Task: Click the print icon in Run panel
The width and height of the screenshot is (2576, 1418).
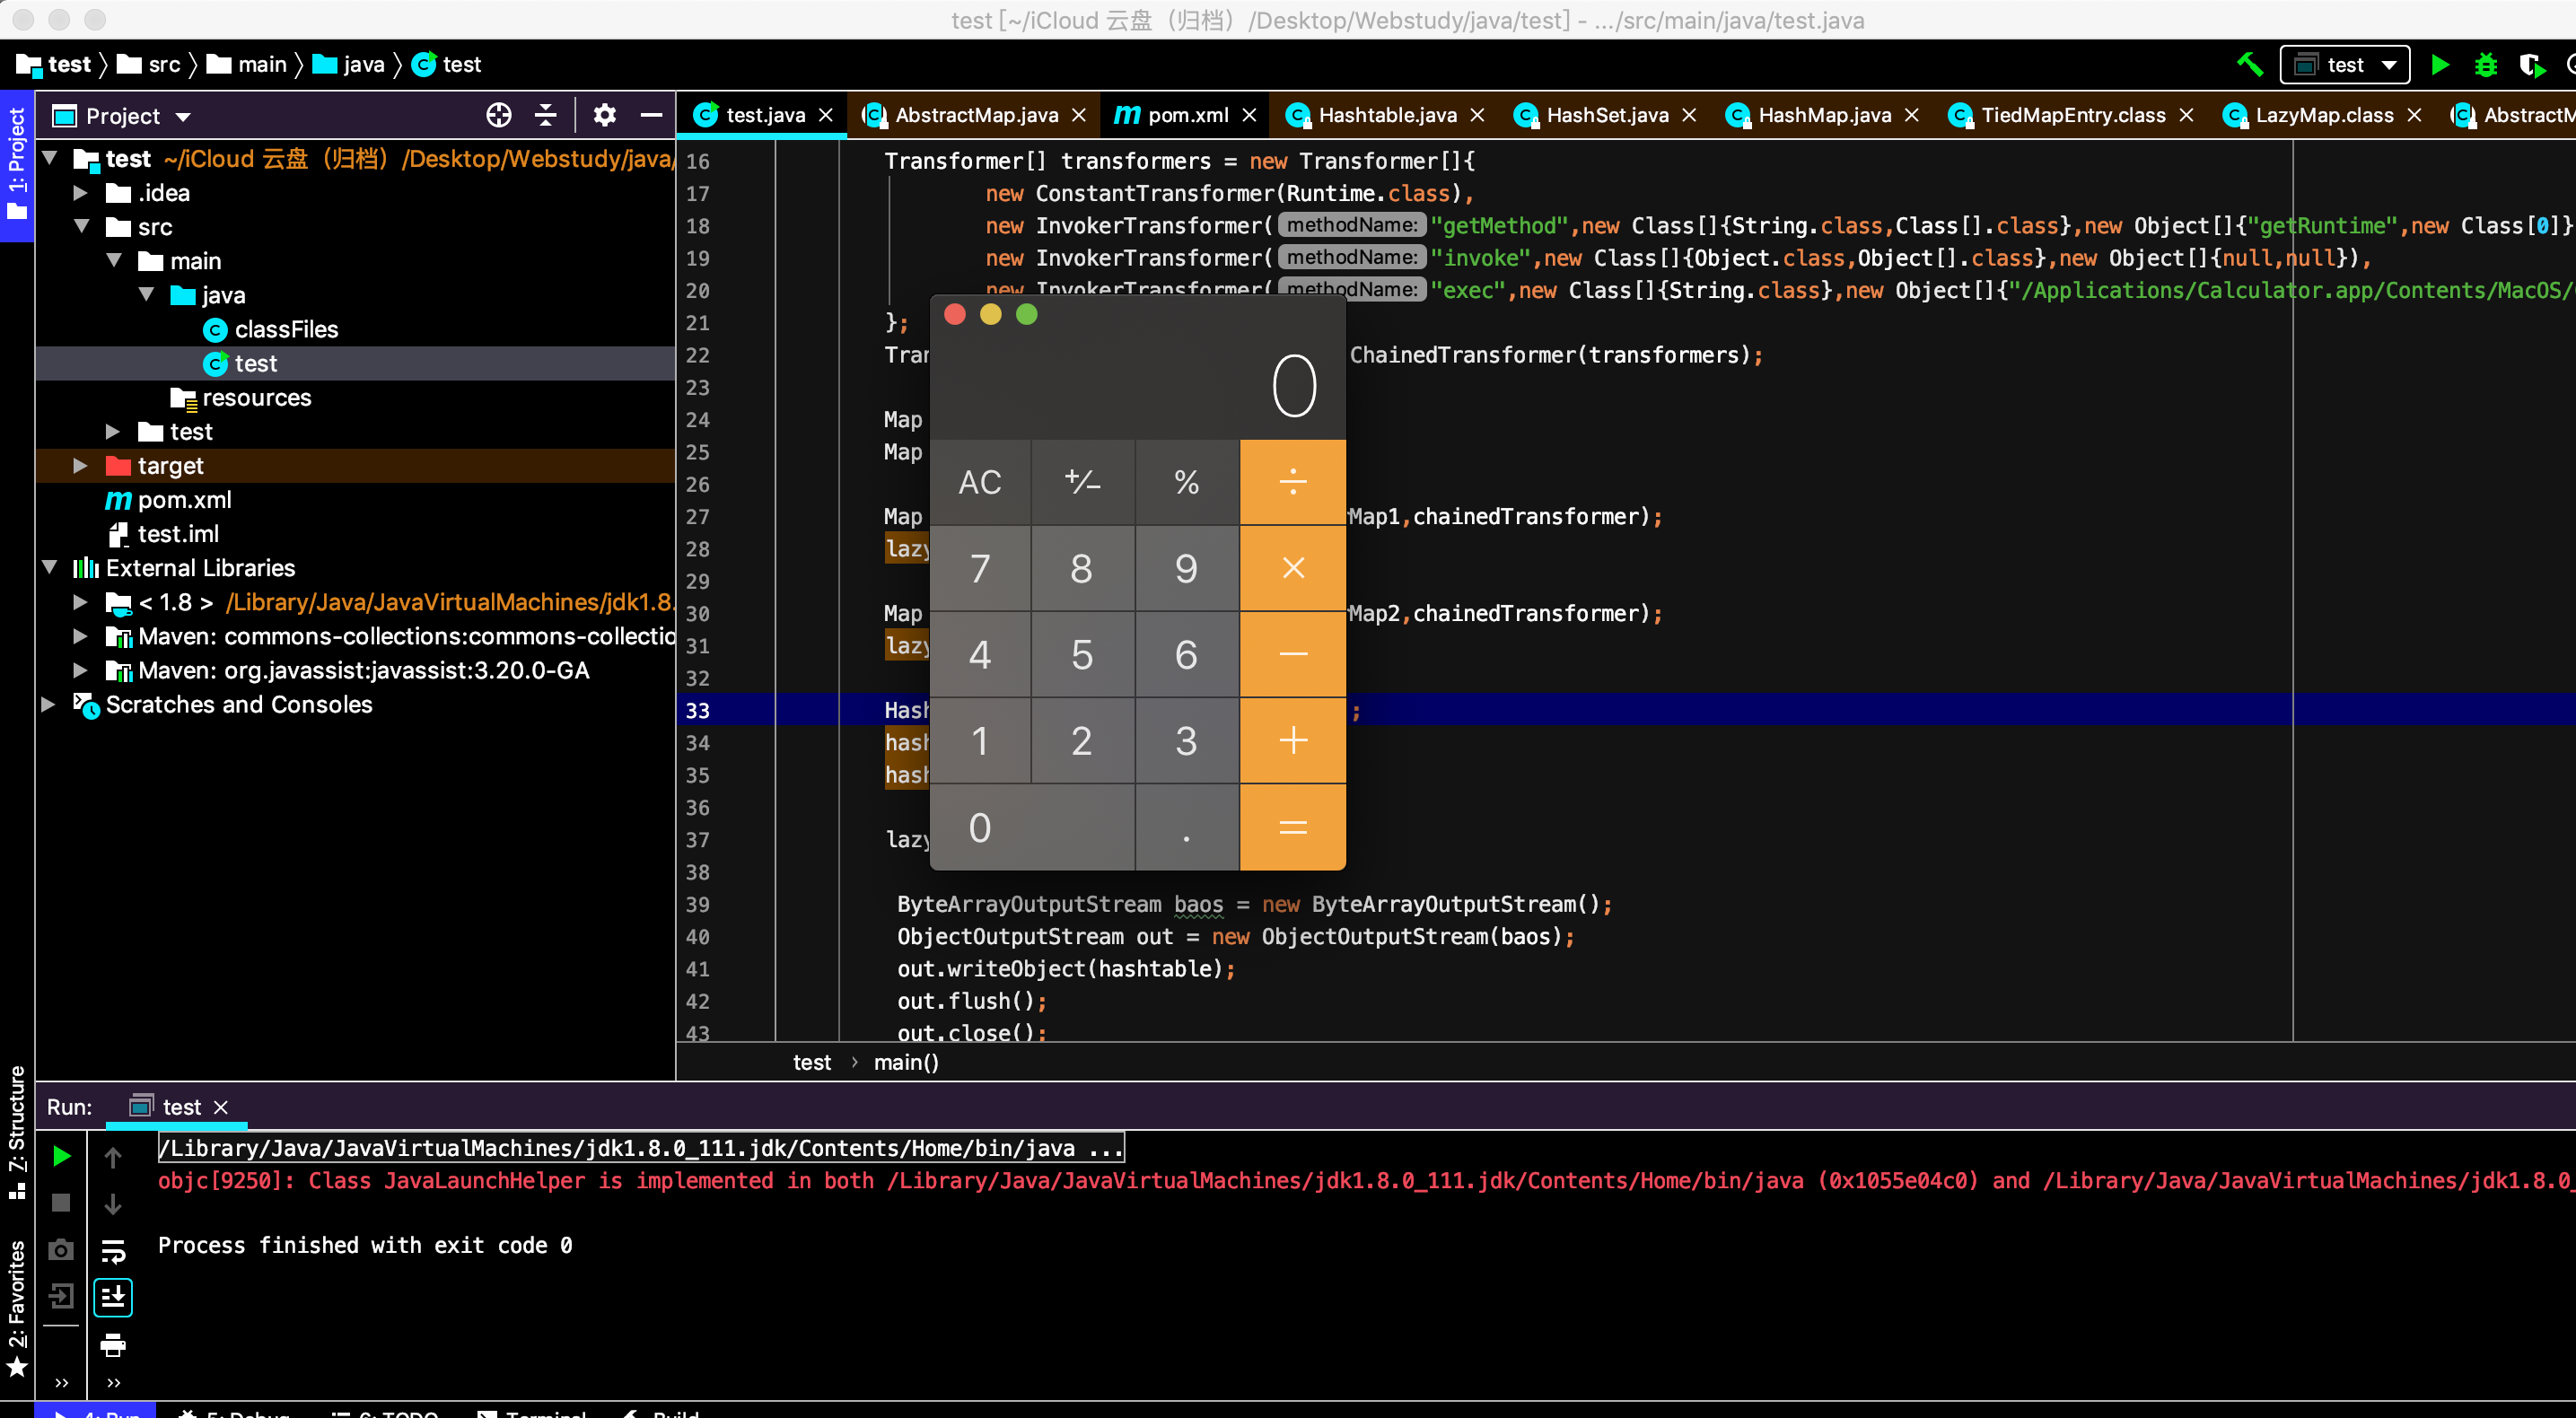Action: 113,1346
